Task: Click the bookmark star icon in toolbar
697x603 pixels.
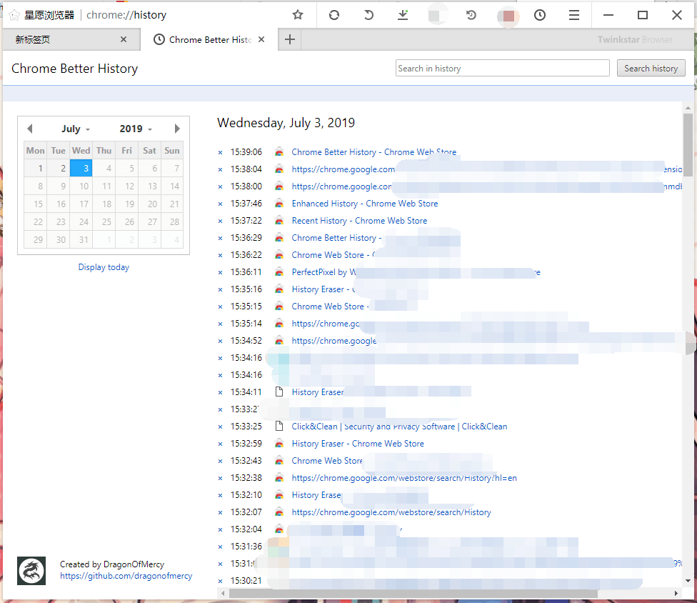Action: tap(298, 15)
